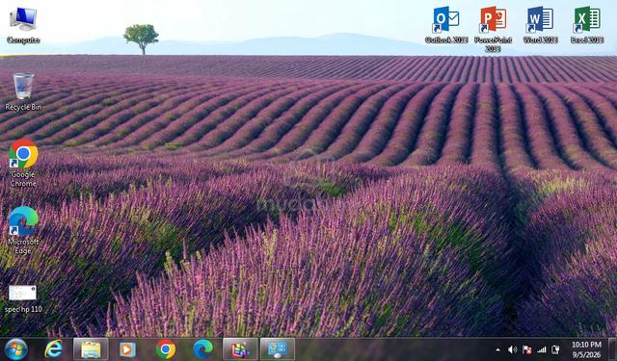The image size is (617, 361).
Task: Switch to the control panel taskbar window
Action: coord(278,349)
